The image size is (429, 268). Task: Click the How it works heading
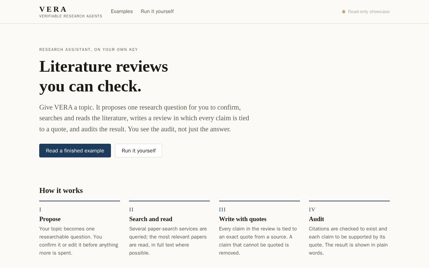(61, 191)
